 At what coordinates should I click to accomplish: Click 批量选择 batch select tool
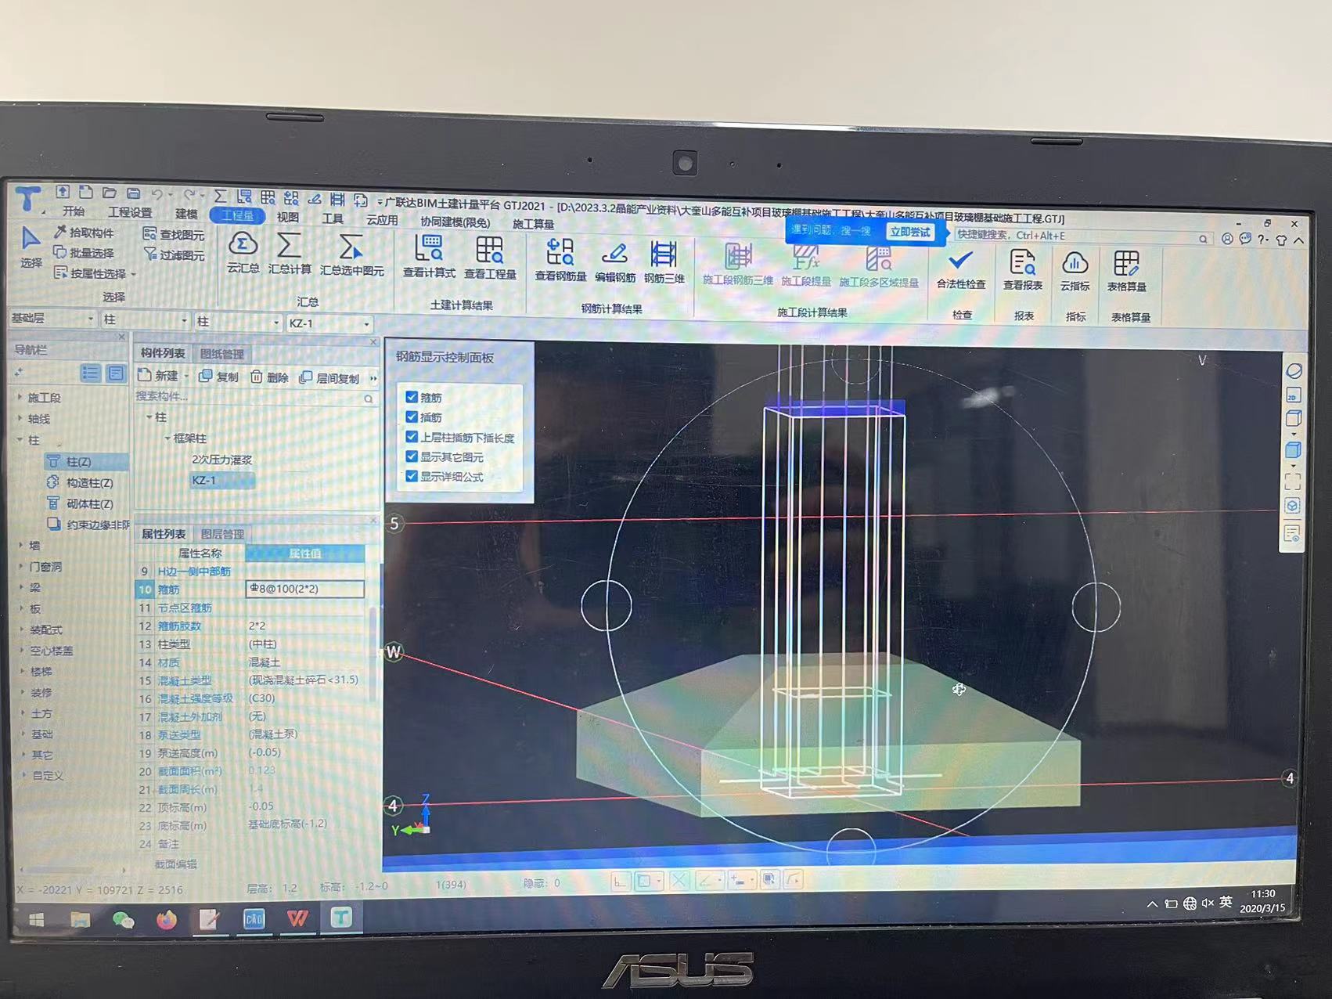point(84,253)
